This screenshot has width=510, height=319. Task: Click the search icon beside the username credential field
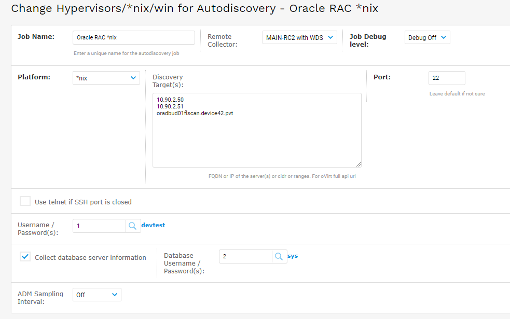(133, 226)
